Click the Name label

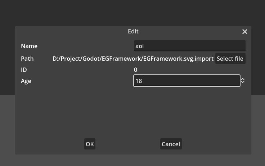[29, 46]
